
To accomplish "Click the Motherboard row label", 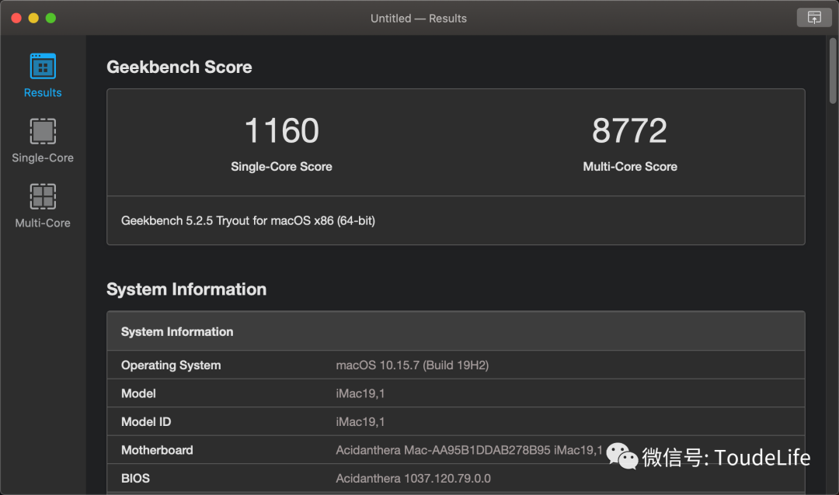I will click(x=157, y=450).
